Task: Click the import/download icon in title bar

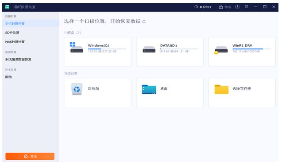Action: tap(237, 7)
